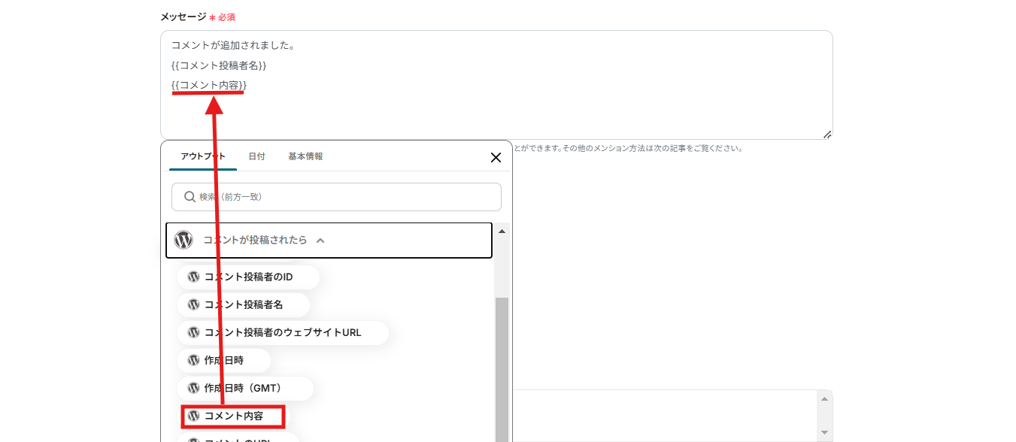The height and width of the screenshot is (442, 1016).
Task: Click WordPress icon on 作成日時（GMT） chip
Action: pyautogui.click(x=194, y=388)
